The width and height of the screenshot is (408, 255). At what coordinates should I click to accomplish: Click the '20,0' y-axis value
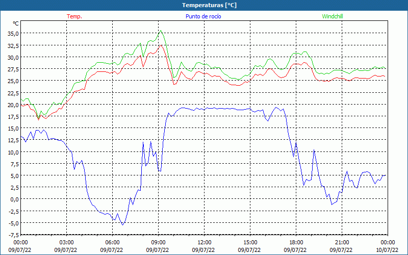point(13,105)
